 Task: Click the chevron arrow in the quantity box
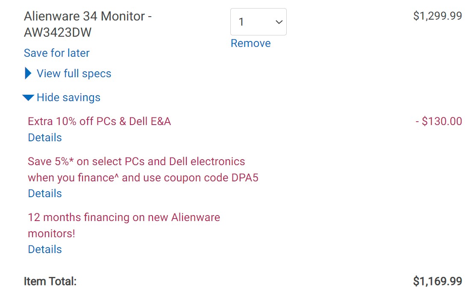pyautogui.click(x=279, y=22)
